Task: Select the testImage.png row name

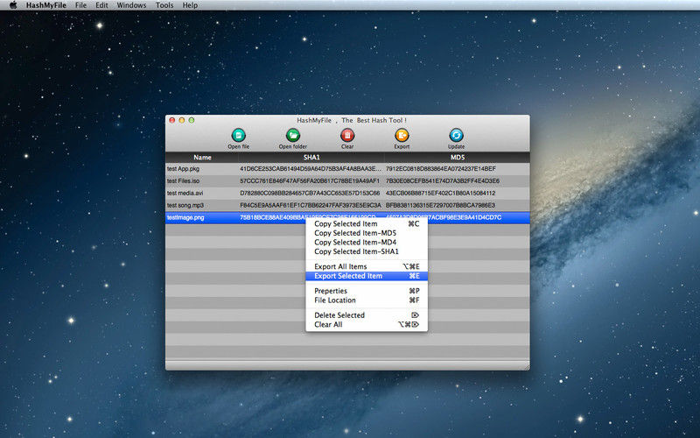Action: [x=185, y=217]
